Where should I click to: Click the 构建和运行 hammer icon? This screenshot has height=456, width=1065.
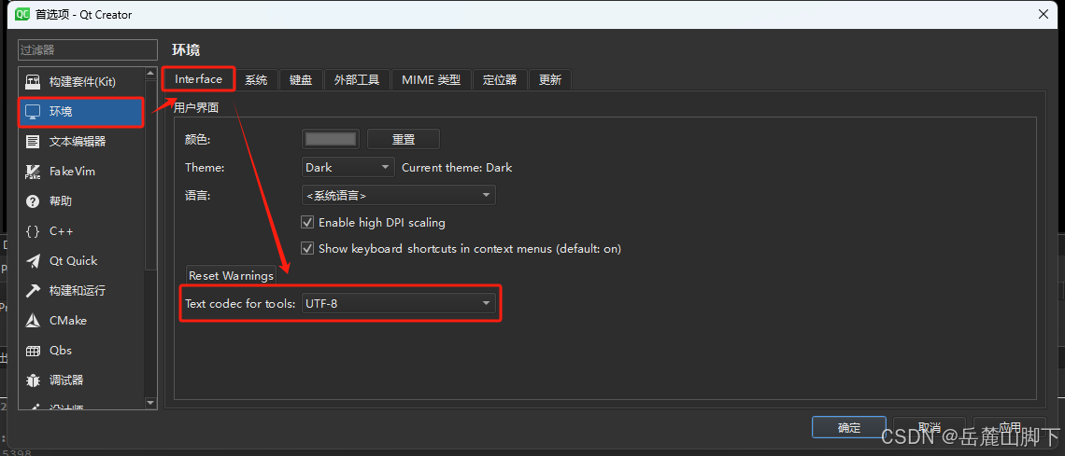tap(33, 291)
